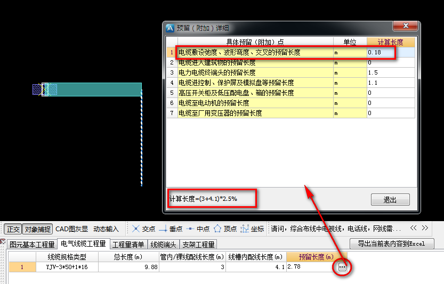Image resolution: width=444 pixels, height=284 pixels.
Task: Show next tip with the >> arrow
Action: (x=425, y=228)
